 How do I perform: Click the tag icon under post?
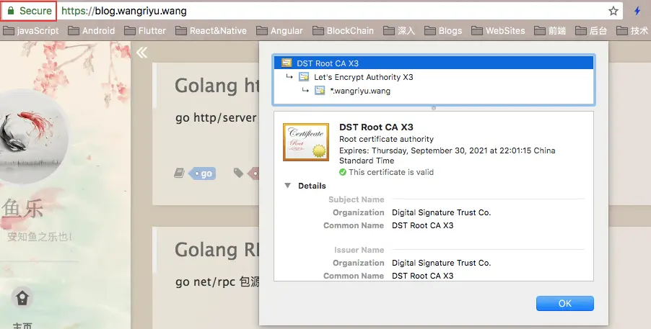tap(238, 172)
